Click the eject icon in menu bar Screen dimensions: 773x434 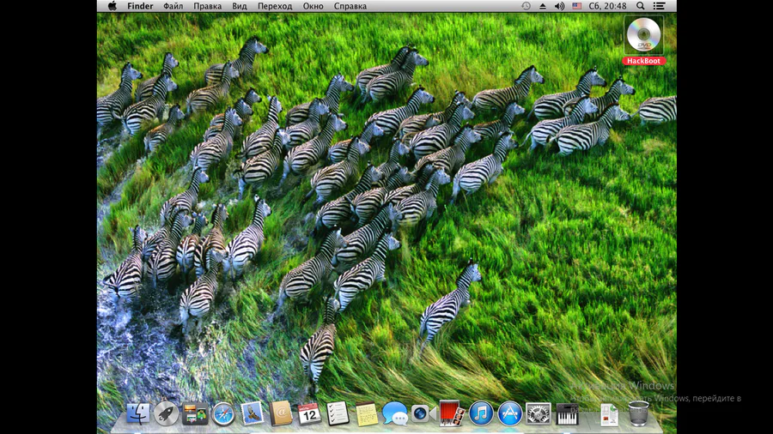[x=543, y=6]
